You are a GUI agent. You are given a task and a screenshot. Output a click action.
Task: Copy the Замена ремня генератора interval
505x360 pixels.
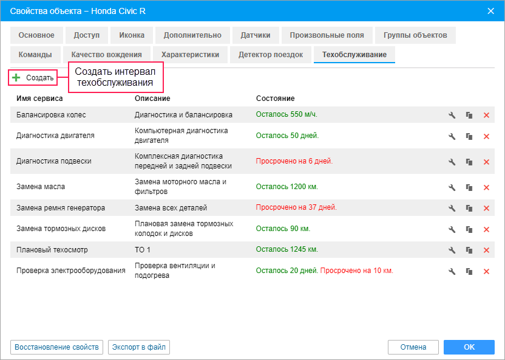469,208
